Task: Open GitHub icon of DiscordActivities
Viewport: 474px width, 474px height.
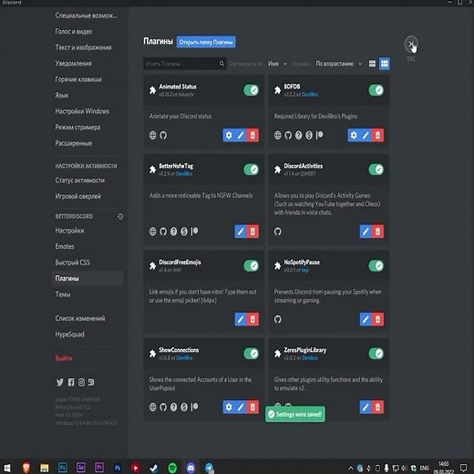Action: [278, 232]
